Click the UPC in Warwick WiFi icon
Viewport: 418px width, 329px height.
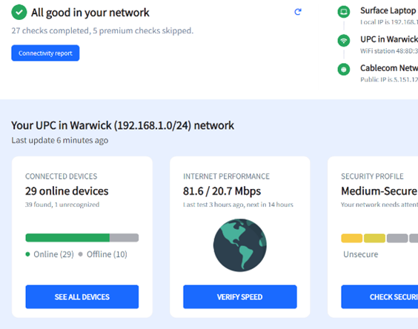[x=344, y=41]
